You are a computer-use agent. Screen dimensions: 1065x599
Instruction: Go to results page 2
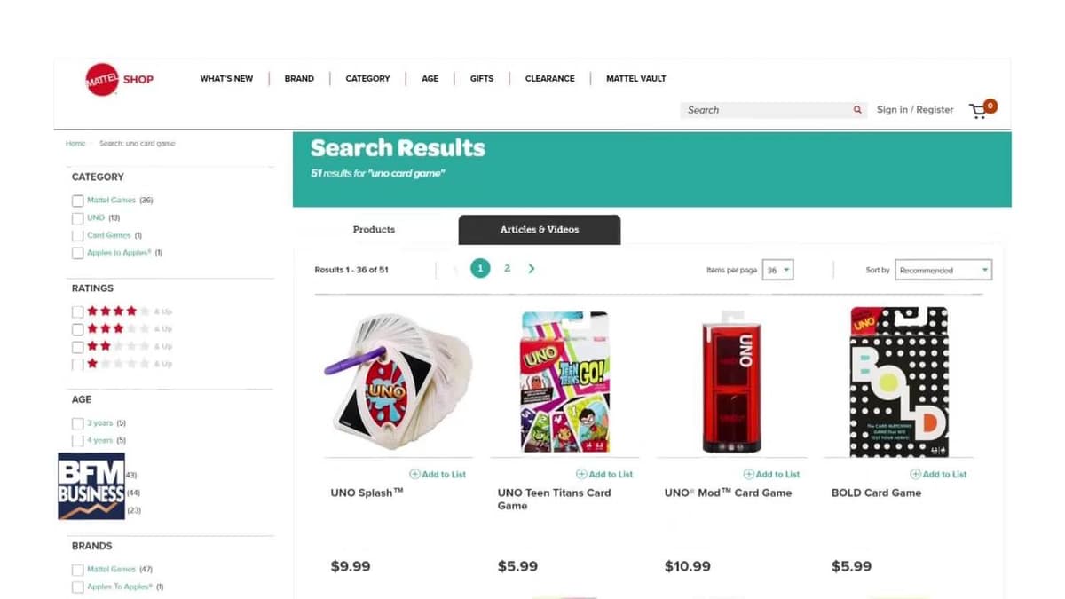tap(507, 268)
